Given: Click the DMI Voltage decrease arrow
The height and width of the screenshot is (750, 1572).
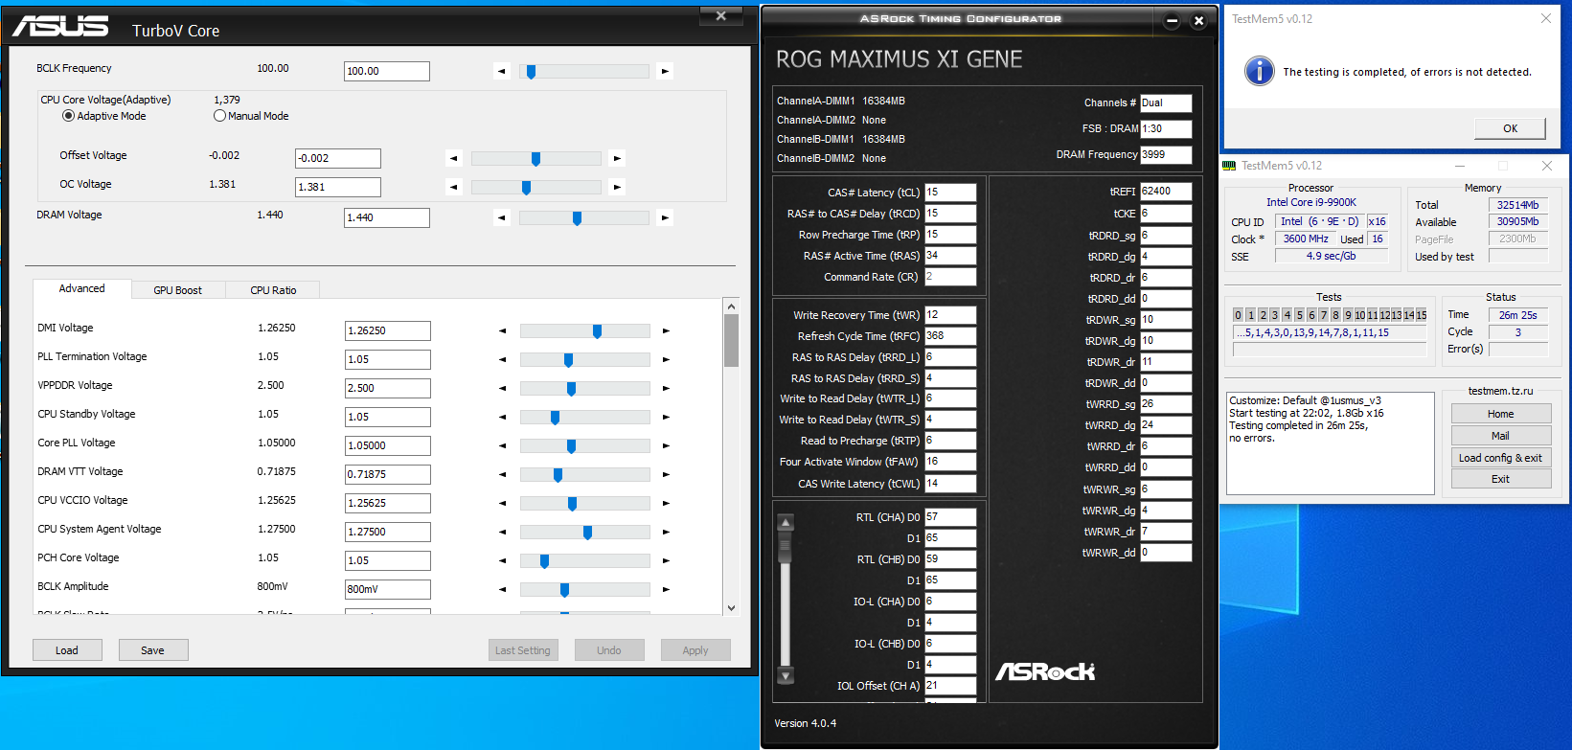Looking at the screenshot, I should (x=502, y=330).
